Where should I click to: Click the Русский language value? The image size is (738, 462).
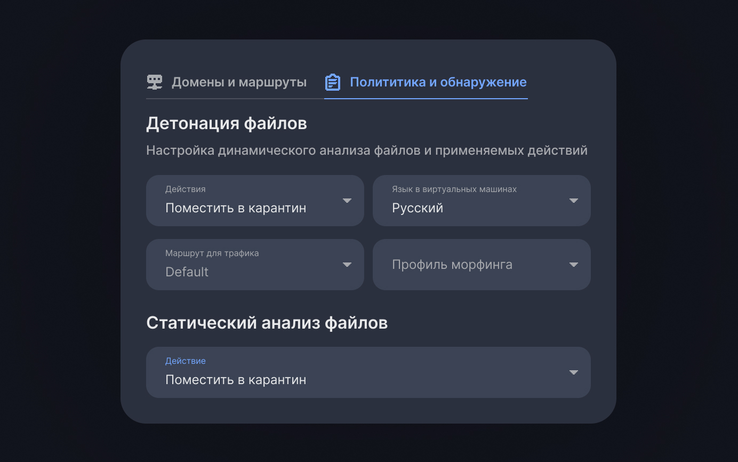[418, 208]
